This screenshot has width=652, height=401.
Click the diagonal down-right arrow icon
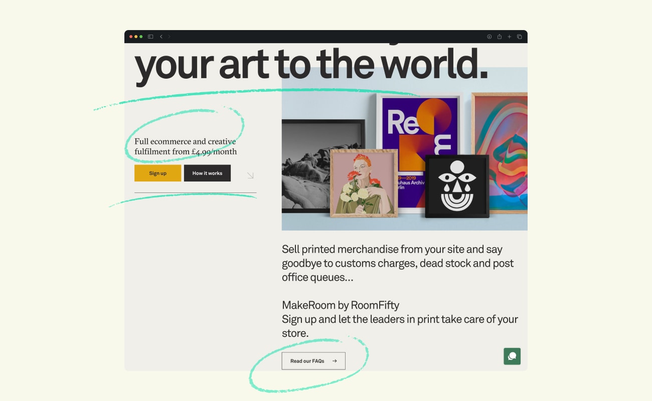(250, 175)
